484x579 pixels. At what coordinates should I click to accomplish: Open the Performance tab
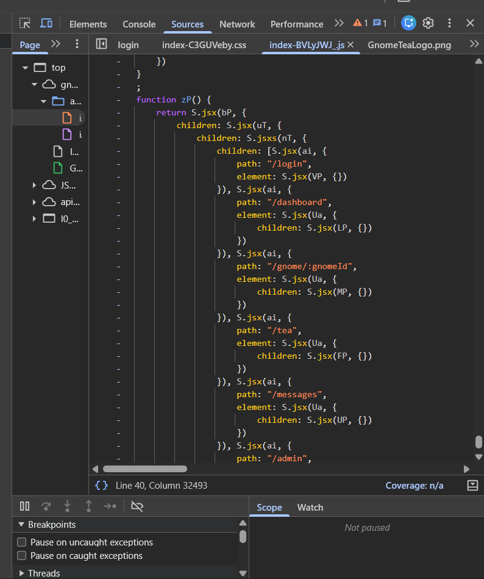click(297, 24)
